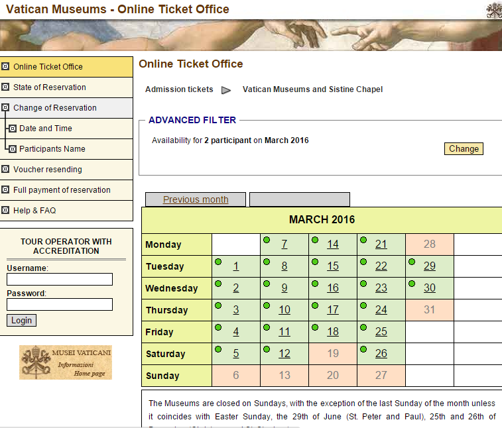
Task: Pick Friday March 11
Action: click(284, 332)
